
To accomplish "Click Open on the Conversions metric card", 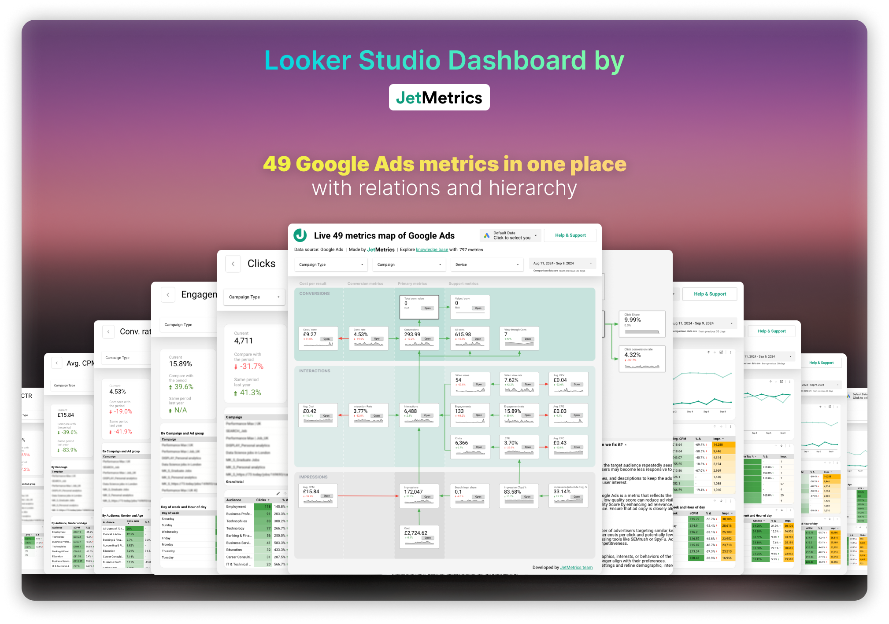I will pyautogui.click(x=427, y=339).
